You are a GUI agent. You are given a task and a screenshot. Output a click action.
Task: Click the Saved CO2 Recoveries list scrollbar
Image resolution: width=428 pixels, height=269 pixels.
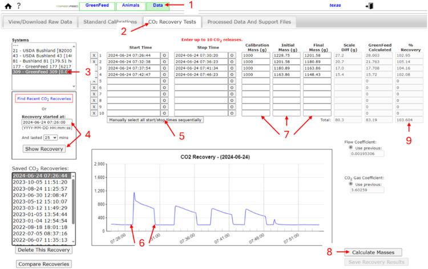coord(73,202)
